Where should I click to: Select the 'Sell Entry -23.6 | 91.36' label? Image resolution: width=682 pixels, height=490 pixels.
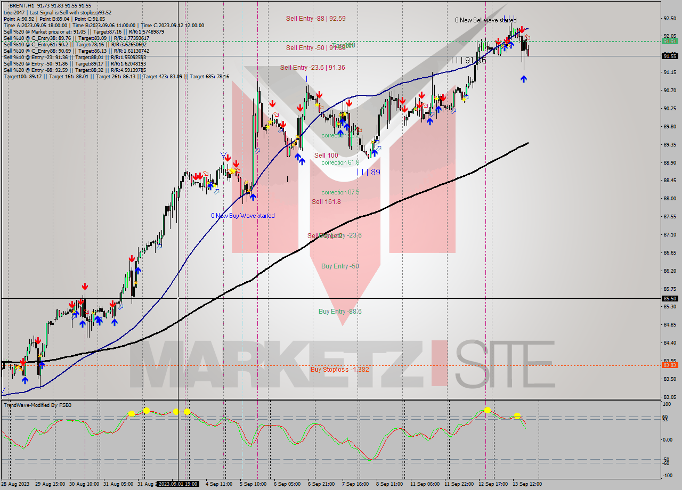[312, 68]
